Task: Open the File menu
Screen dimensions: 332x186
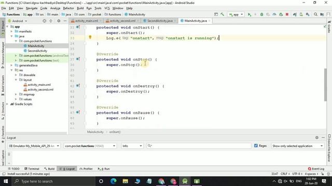Action: [4, 8]
